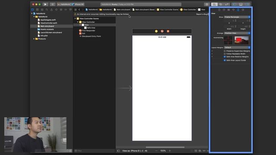Open the Test navigator
This screenshot has width=276, height=155.
56,9
